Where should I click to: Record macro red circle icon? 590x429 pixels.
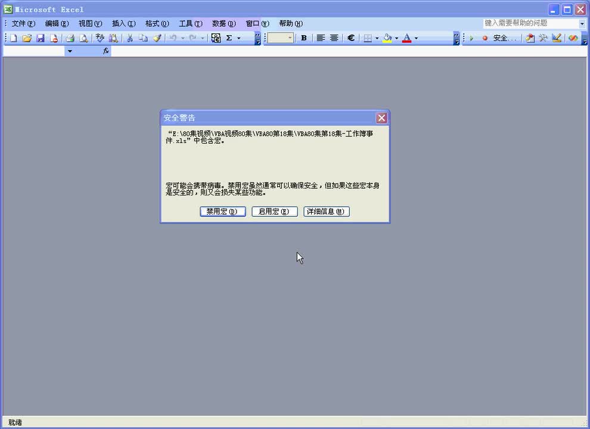tap(485, 38)
